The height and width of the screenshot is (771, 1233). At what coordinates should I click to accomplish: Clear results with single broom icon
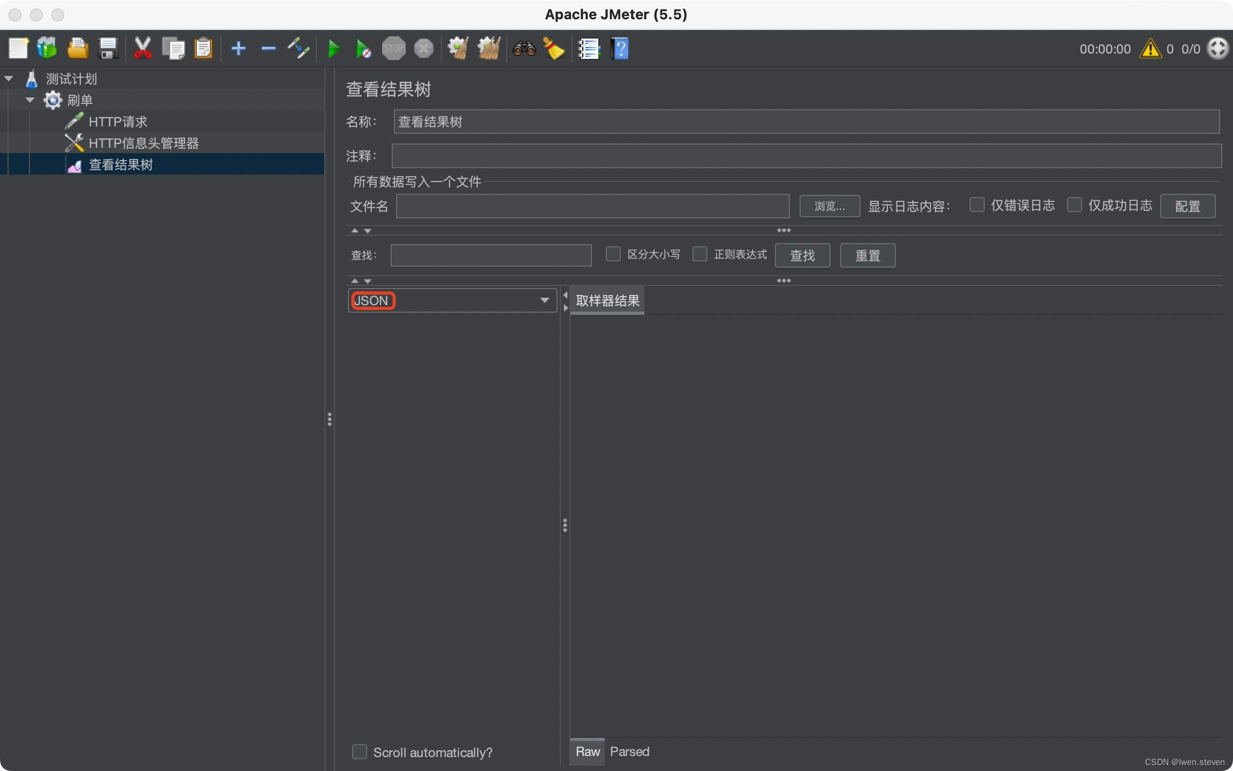[458, 49]
